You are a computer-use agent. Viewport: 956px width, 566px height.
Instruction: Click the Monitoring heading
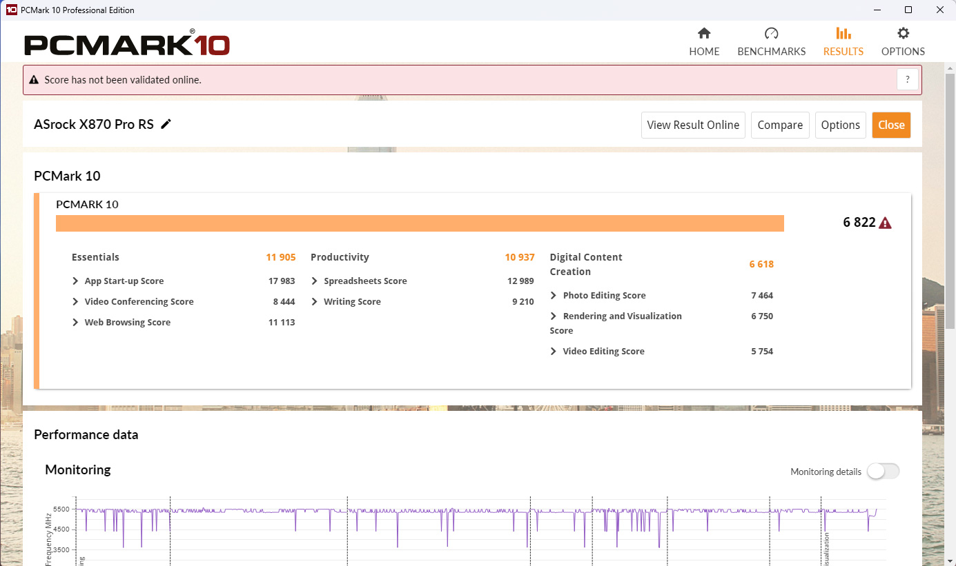[78, 469]
